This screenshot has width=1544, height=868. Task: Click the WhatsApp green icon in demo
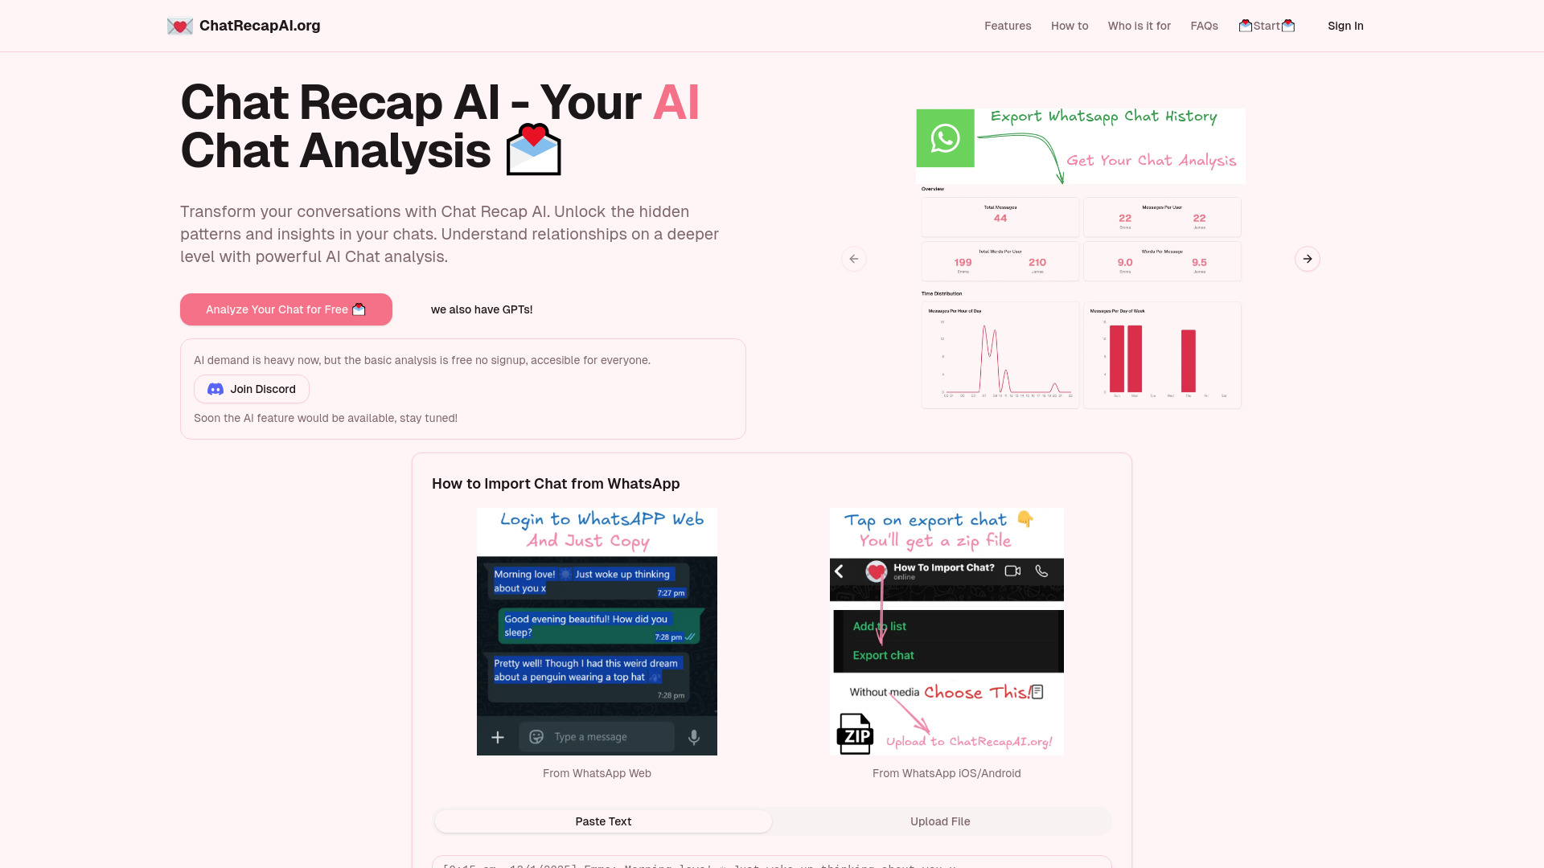pyautogui.click(x=944, y=137)
